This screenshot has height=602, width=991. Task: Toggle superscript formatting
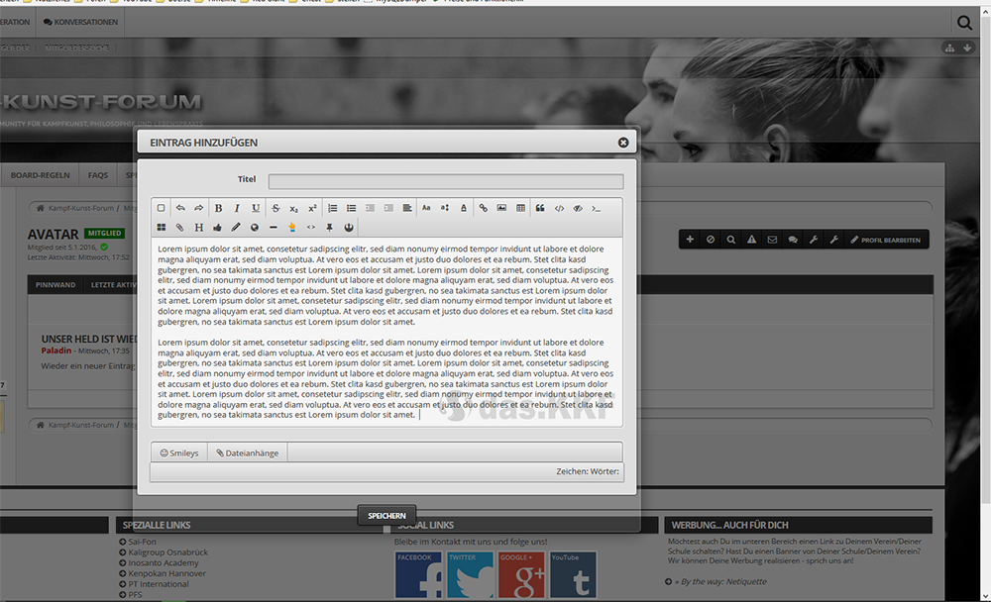click(312, 208)
